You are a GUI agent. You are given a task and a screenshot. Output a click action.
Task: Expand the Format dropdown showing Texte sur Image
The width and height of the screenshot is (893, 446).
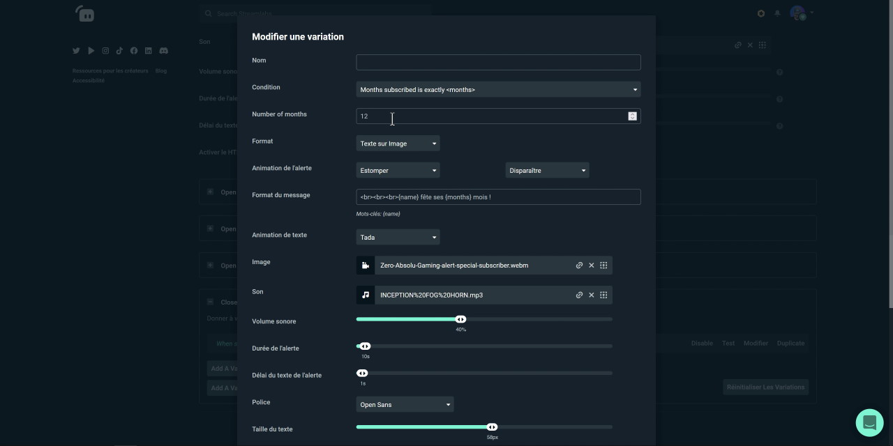tap(398, 144)
